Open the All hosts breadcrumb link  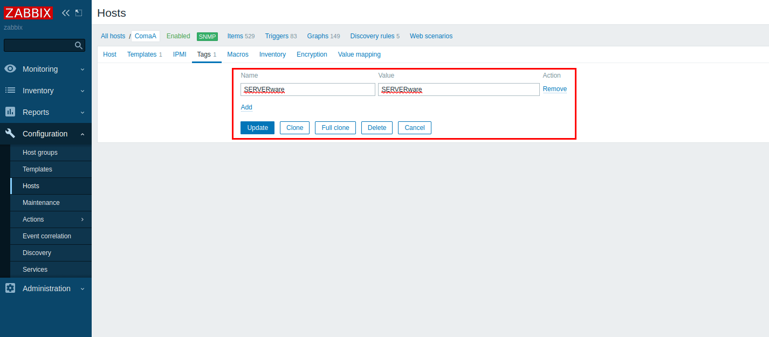[x=113, y=36]
